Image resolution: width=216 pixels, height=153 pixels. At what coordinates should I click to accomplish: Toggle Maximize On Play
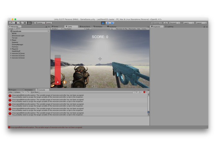[122, 29]
